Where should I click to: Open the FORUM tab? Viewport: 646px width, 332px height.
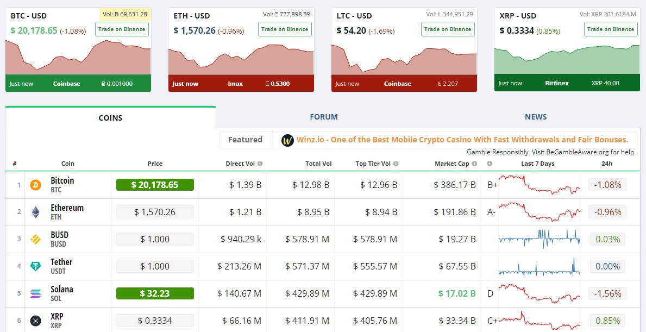[324, 117]
